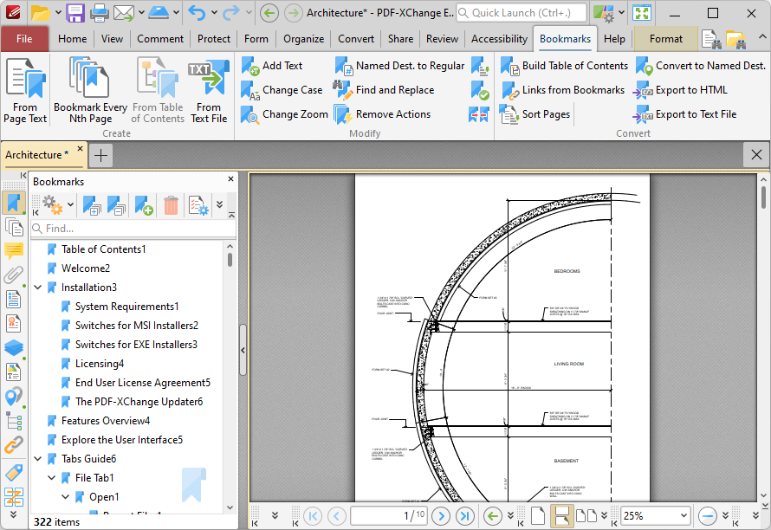Switch to the Organize ribbon tab
The width and height of the screenshot is (771, 530).
tap(303, 39)
